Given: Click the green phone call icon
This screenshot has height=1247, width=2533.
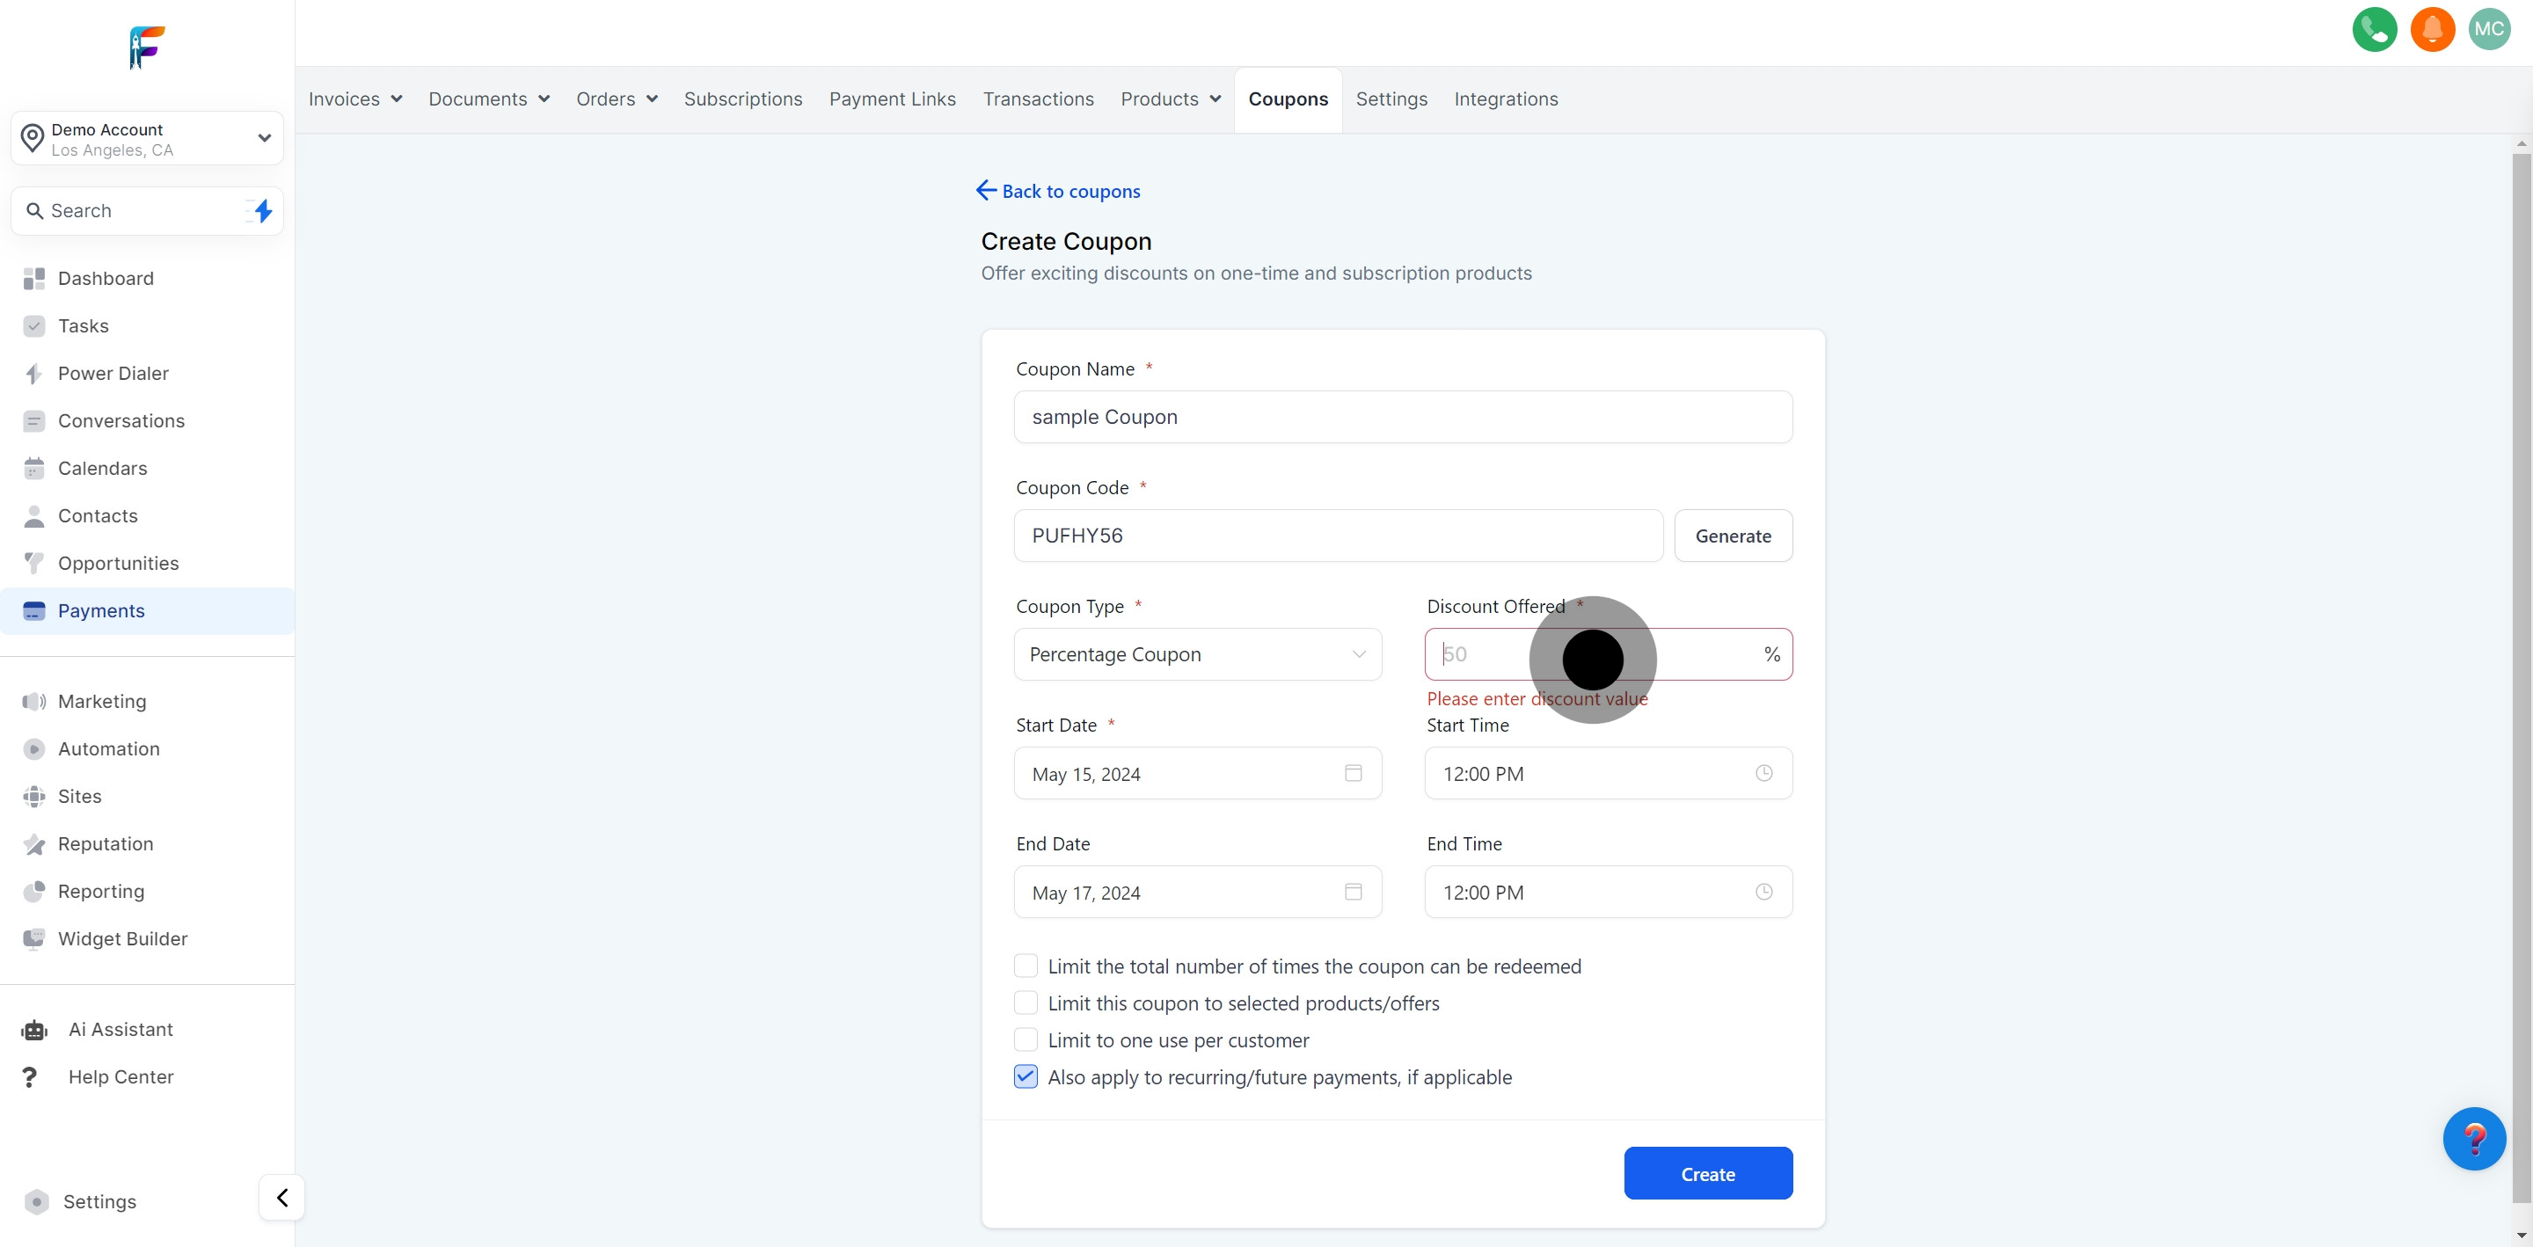Looking at the screenshot, I should (2374, 30).
